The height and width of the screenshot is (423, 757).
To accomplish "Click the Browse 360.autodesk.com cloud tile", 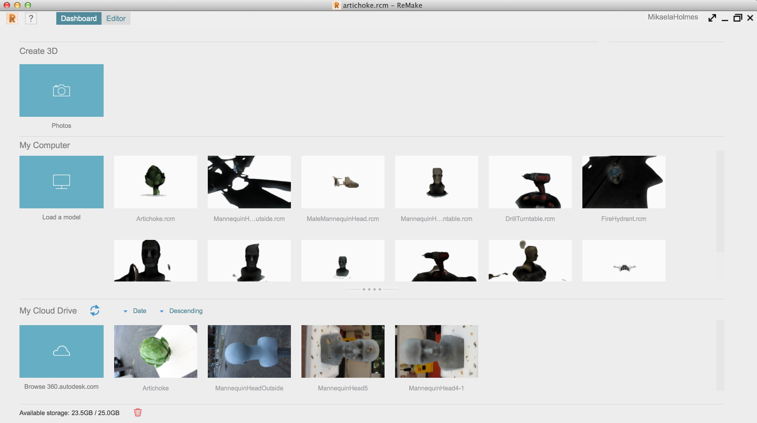I will click(x=62, y=351).
